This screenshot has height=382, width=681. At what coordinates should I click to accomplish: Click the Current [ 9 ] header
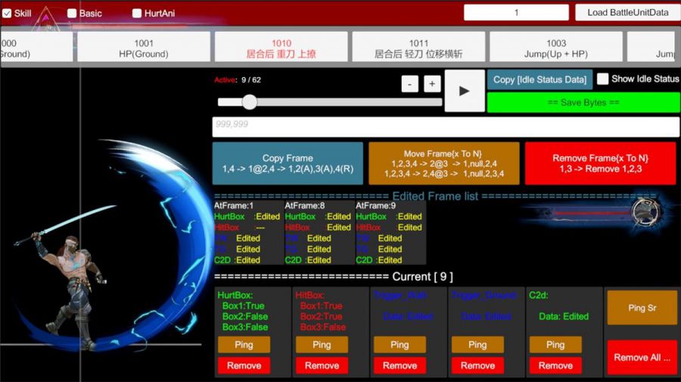(422, 277)
